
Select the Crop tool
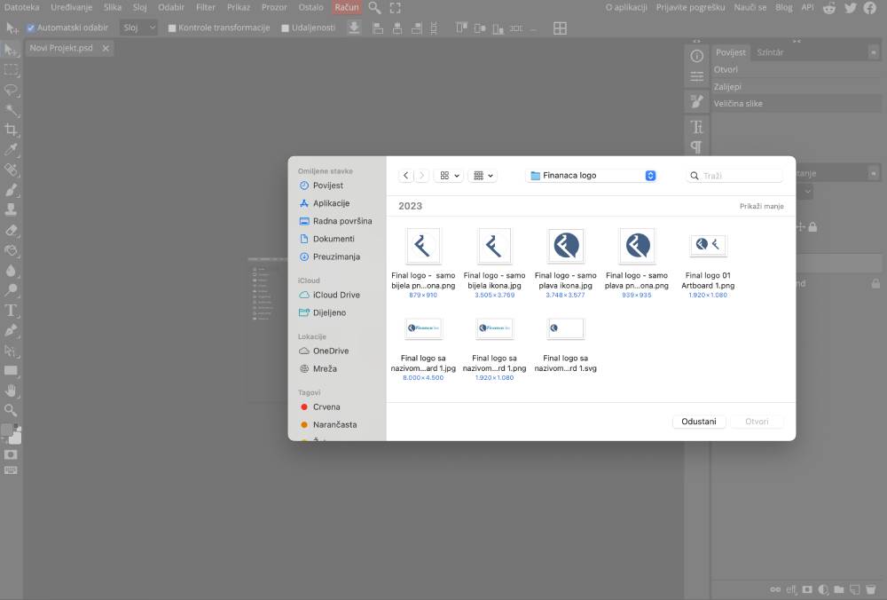(x=11, y=130)
